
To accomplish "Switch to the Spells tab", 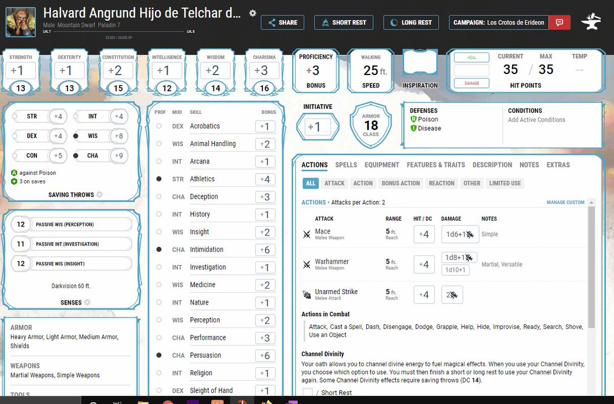I will 346,165.
